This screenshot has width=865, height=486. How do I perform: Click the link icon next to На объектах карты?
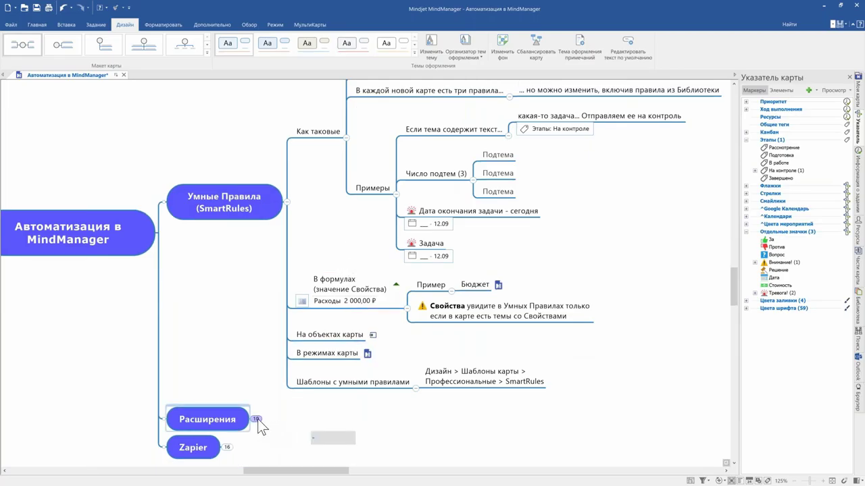point(372,335)
